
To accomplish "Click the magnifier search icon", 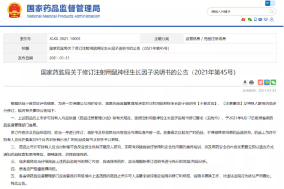I will tap(272, 12).
